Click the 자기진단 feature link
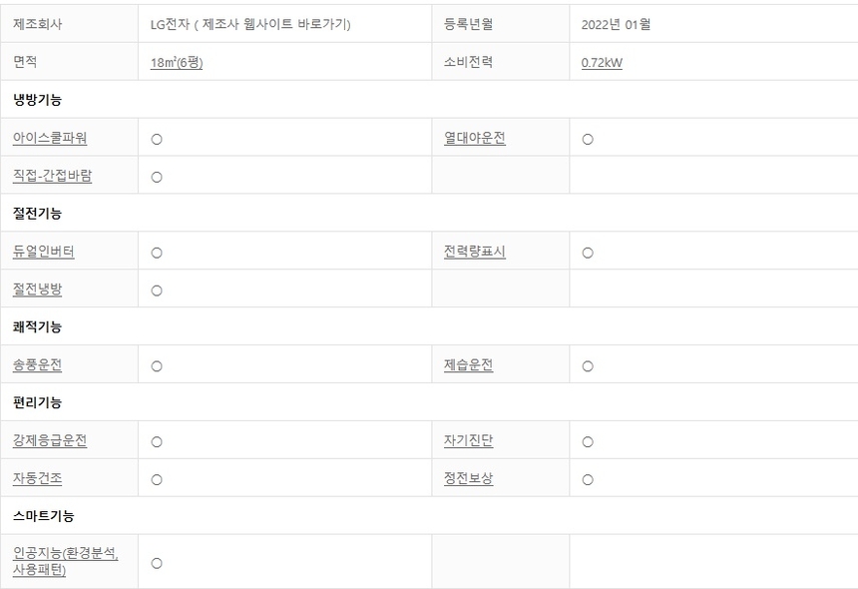The image size is (858, 589). pos(469,441)
